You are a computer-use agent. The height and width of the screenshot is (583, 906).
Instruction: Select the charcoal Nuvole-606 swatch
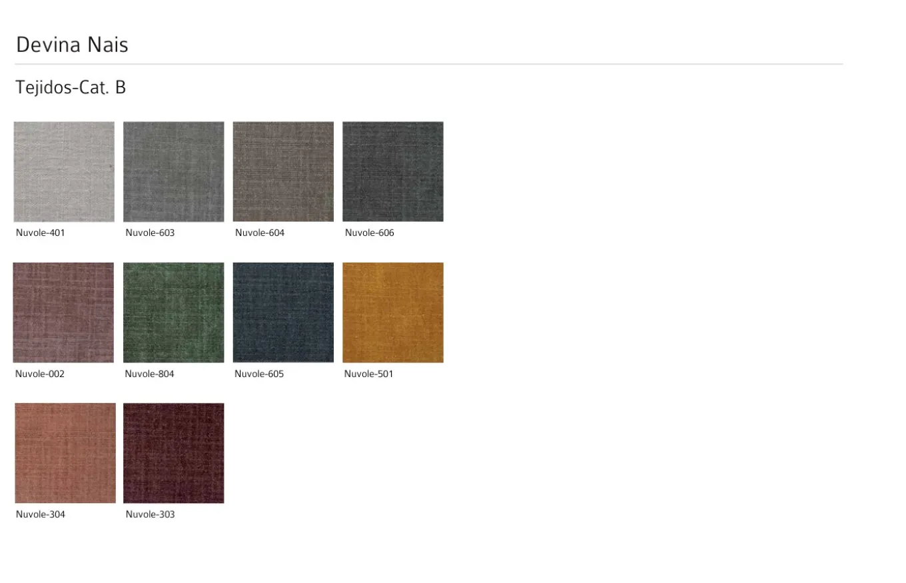click(x=392, y=171)
